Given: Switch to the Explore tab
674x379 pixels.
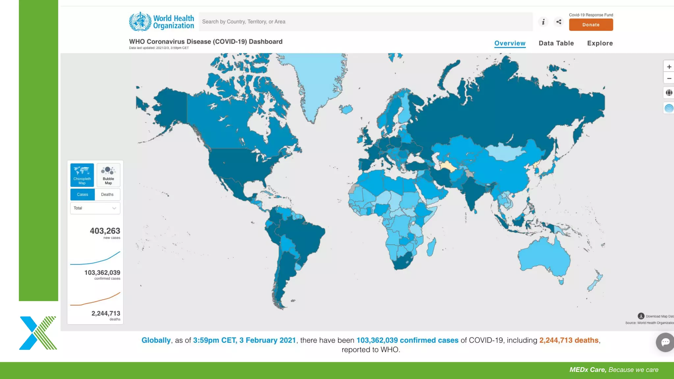Looking at the screenshot, I should click(x=600, y=43).
